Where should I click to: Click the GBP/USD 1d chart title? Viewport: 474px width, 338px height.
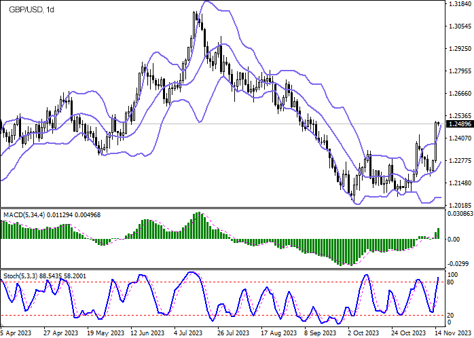(x=30, y=7)
